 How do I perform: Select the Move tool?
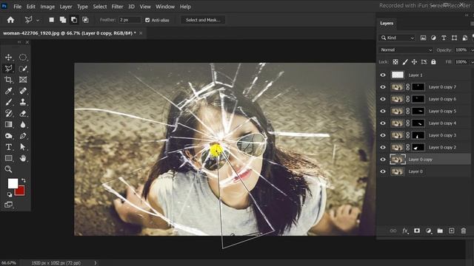(8, 58)
